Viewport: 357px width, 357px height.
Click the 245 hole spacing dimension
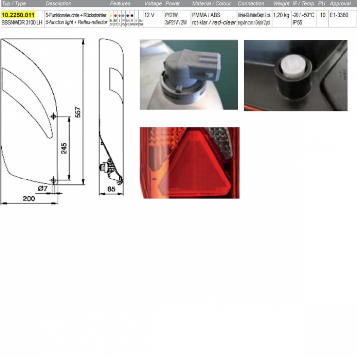coord(64,149)
